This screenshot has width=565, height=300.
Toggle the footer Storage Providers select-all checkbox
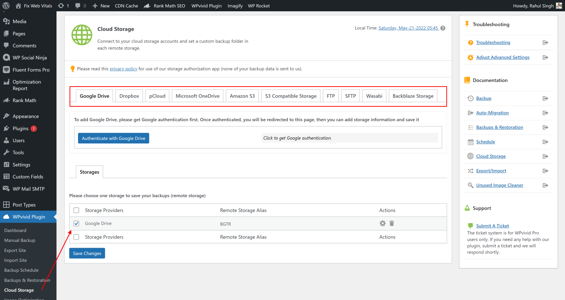[76, 237]
